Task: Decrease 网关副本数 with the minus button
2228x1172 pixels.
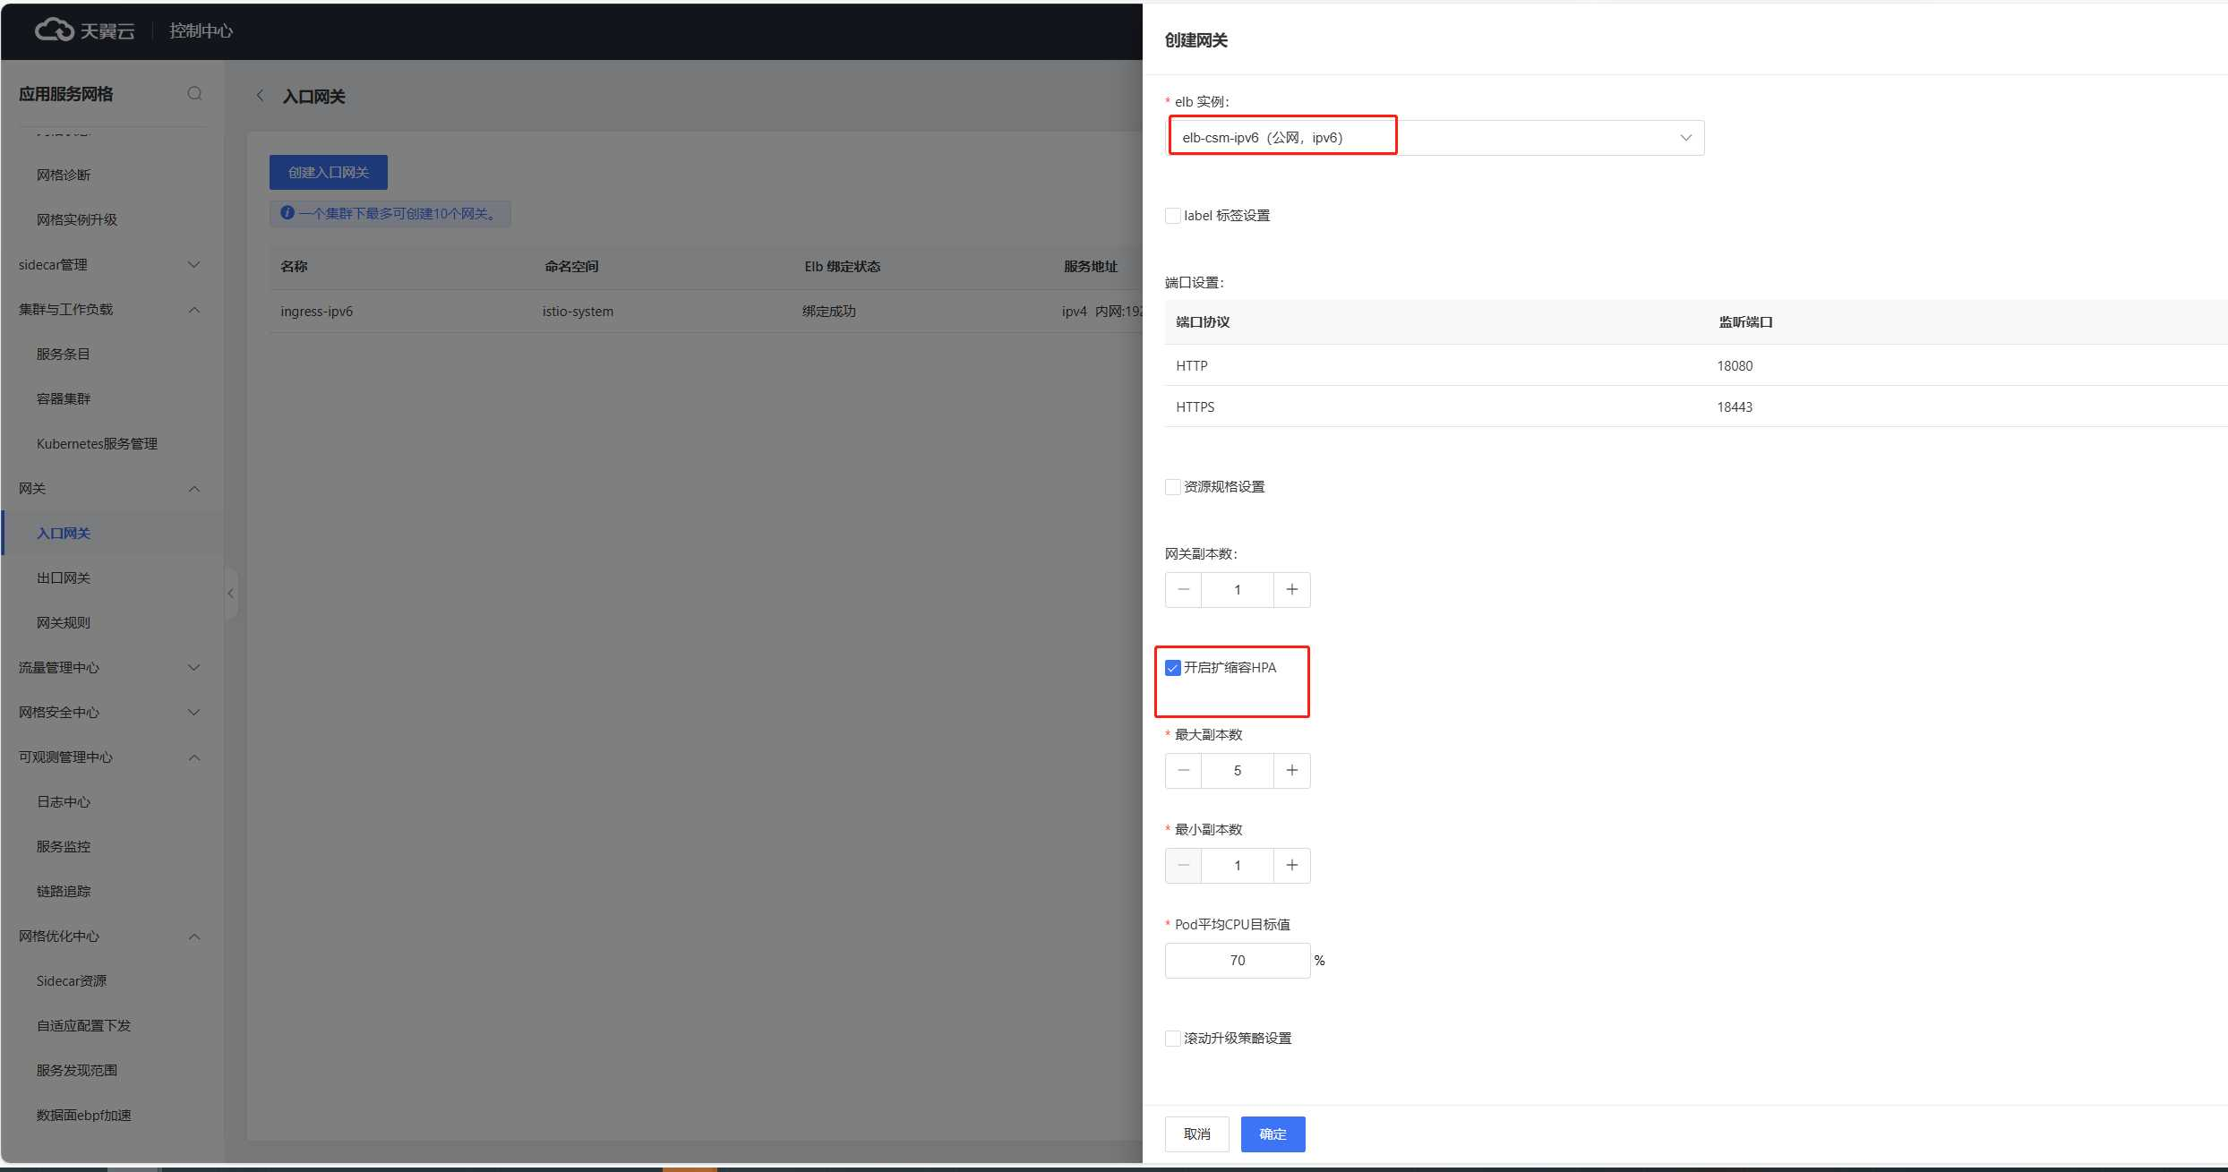Action: pos(1183,590)
